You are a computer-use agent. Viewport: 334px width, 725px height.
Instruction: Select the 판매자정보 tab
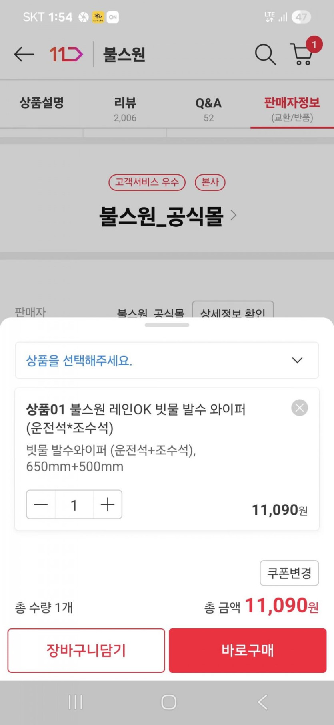(292, 109)
